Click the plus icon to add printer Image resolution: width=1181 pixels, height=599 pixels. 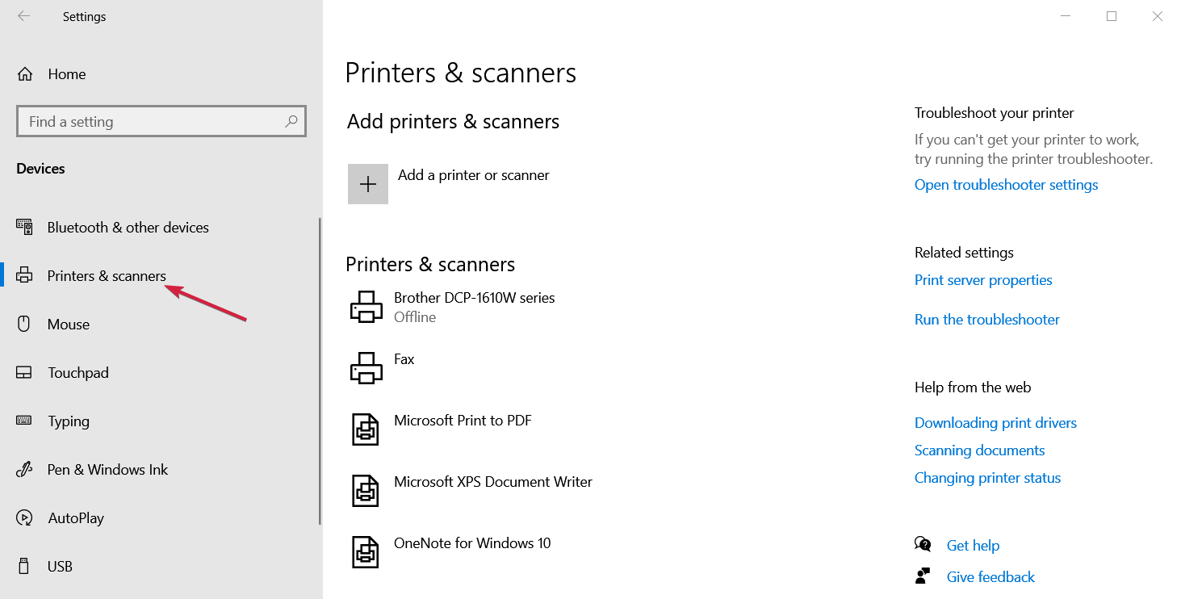point(368,184)
